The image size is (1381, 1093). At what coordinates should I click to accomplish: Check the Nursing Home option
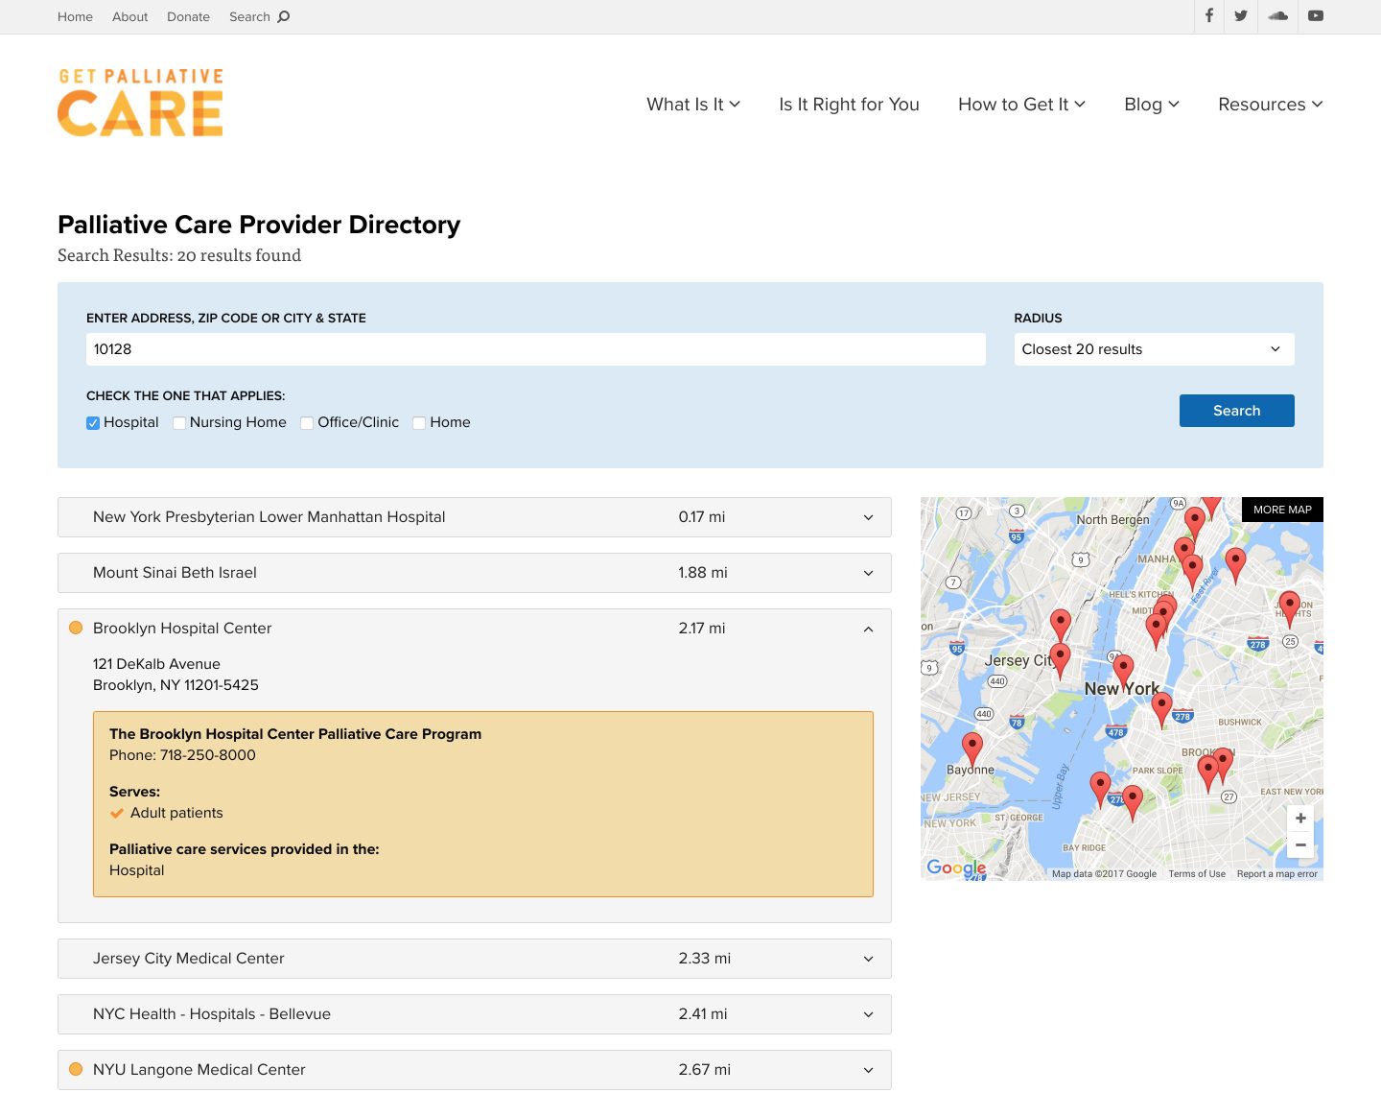[x=179, y=423]
